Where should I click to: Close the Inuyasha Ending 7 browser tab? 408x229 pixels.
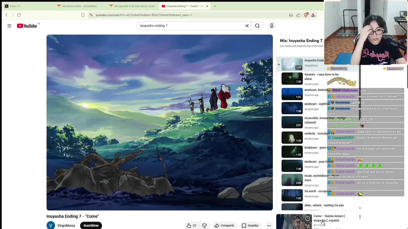(207, 6)
